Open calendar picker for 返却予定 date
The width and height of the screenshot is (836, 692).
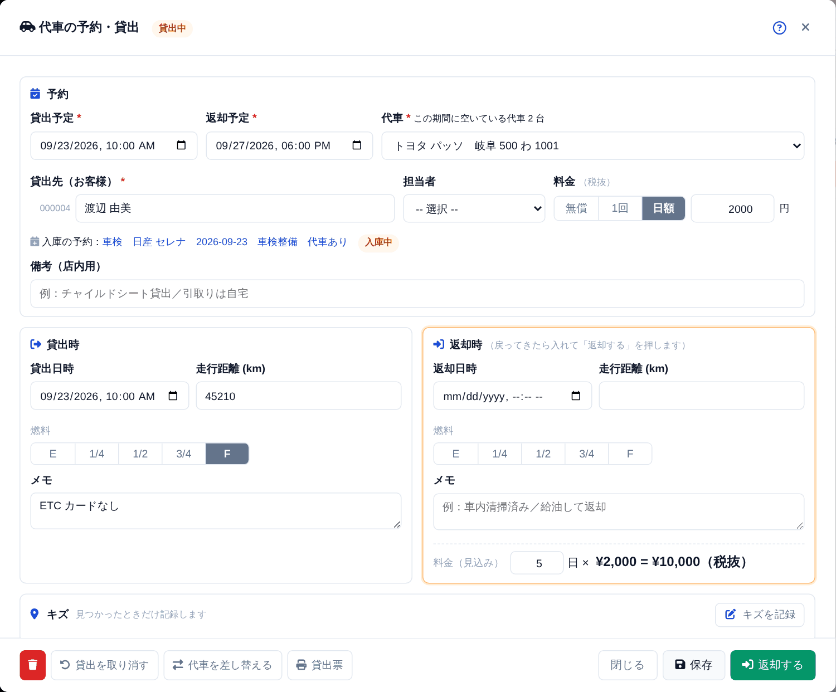[x=357, y=145]
